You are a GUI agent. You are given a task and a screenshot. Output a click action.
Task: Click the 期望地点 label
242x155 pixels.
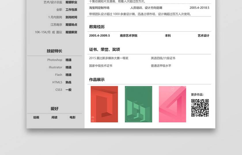pyautogui.click(x=71, y=24)
